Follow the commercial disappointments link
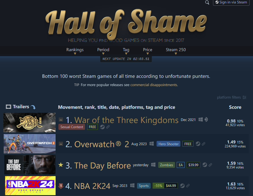Viewport: 253px width, 196px height. click(x=154, y=85)
